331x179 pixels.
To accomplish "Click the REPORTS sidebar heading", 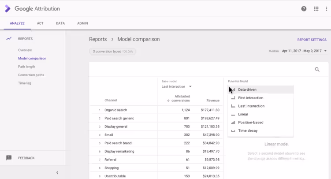I will [25, 39].
